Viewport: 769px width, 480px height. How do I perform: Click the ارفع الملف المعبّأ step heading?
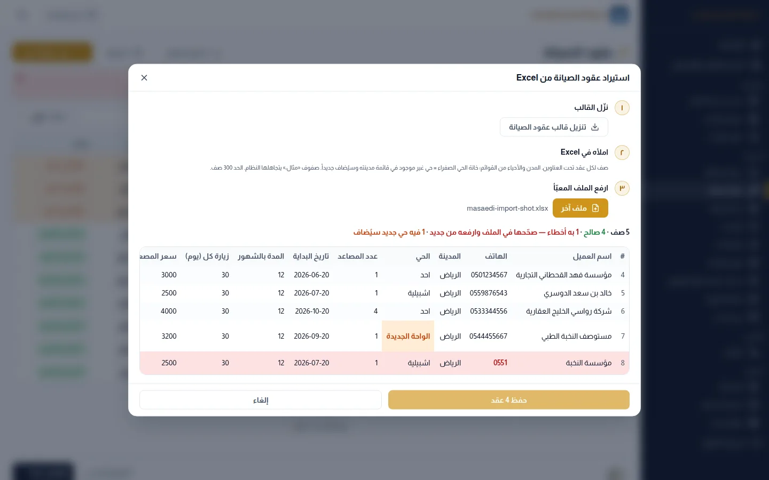581,188
